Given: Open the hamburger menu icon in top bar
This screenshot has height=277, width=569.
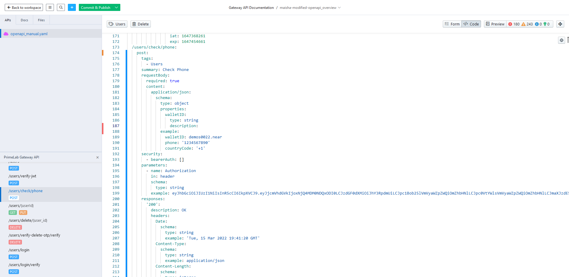Looking at the screenshot, I should pos(50,7).
